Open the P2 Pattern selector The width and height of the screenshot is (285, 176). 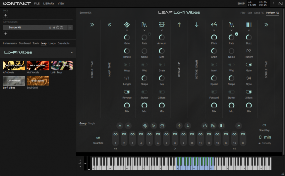tap(249, 51)
